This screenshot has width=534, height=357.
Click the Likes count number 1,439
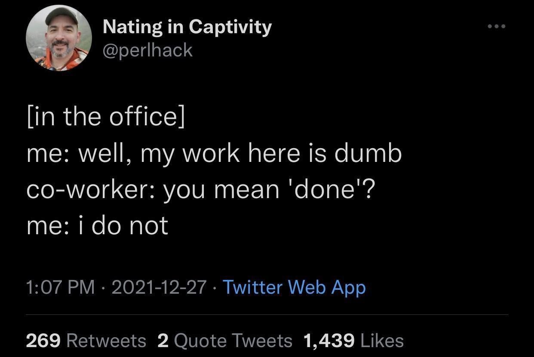[329, 340]
